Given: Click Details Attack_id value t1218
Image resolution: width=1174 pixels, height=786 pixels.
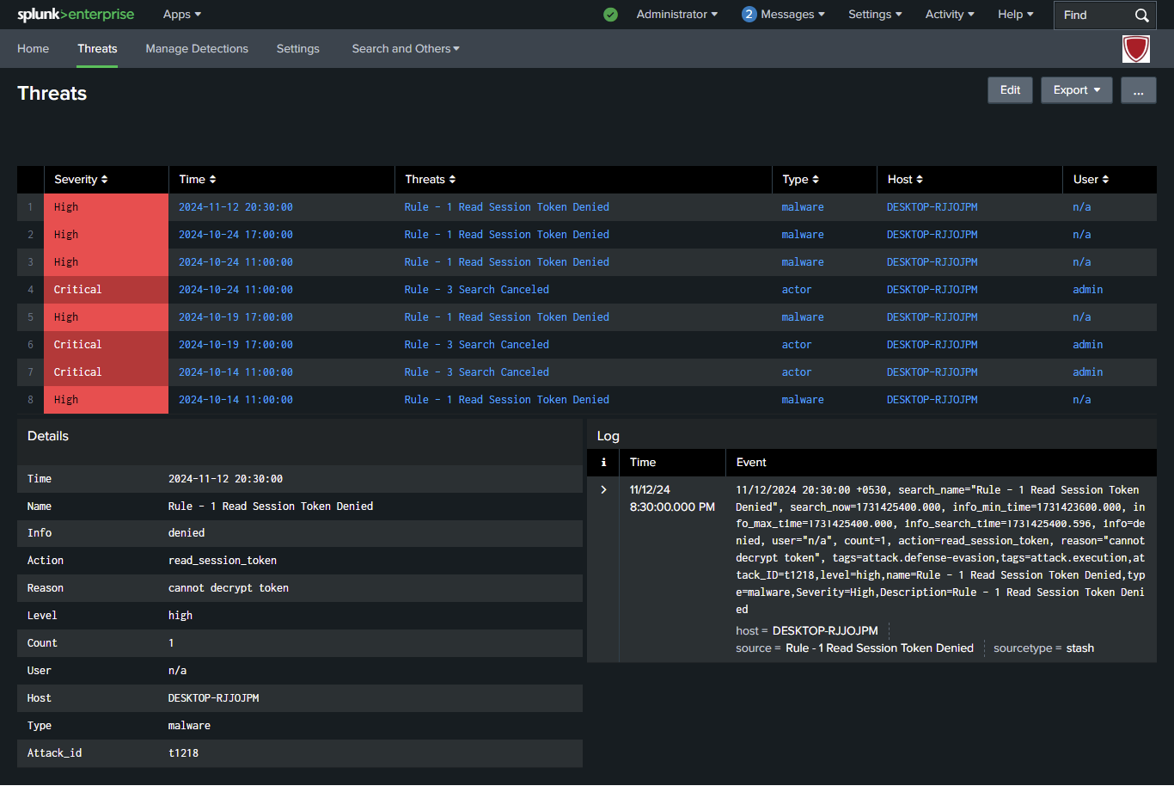Looking at the screenshot, I should 183,753.
